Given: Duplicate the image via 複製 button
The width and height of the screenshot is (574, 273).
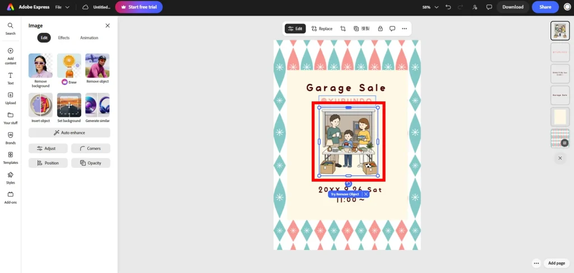Looking at the screenshot, I should coord(362,29).
